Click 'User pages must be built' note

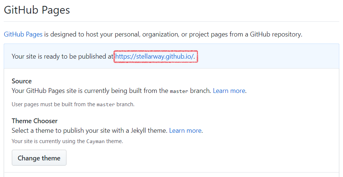(73, 104)
